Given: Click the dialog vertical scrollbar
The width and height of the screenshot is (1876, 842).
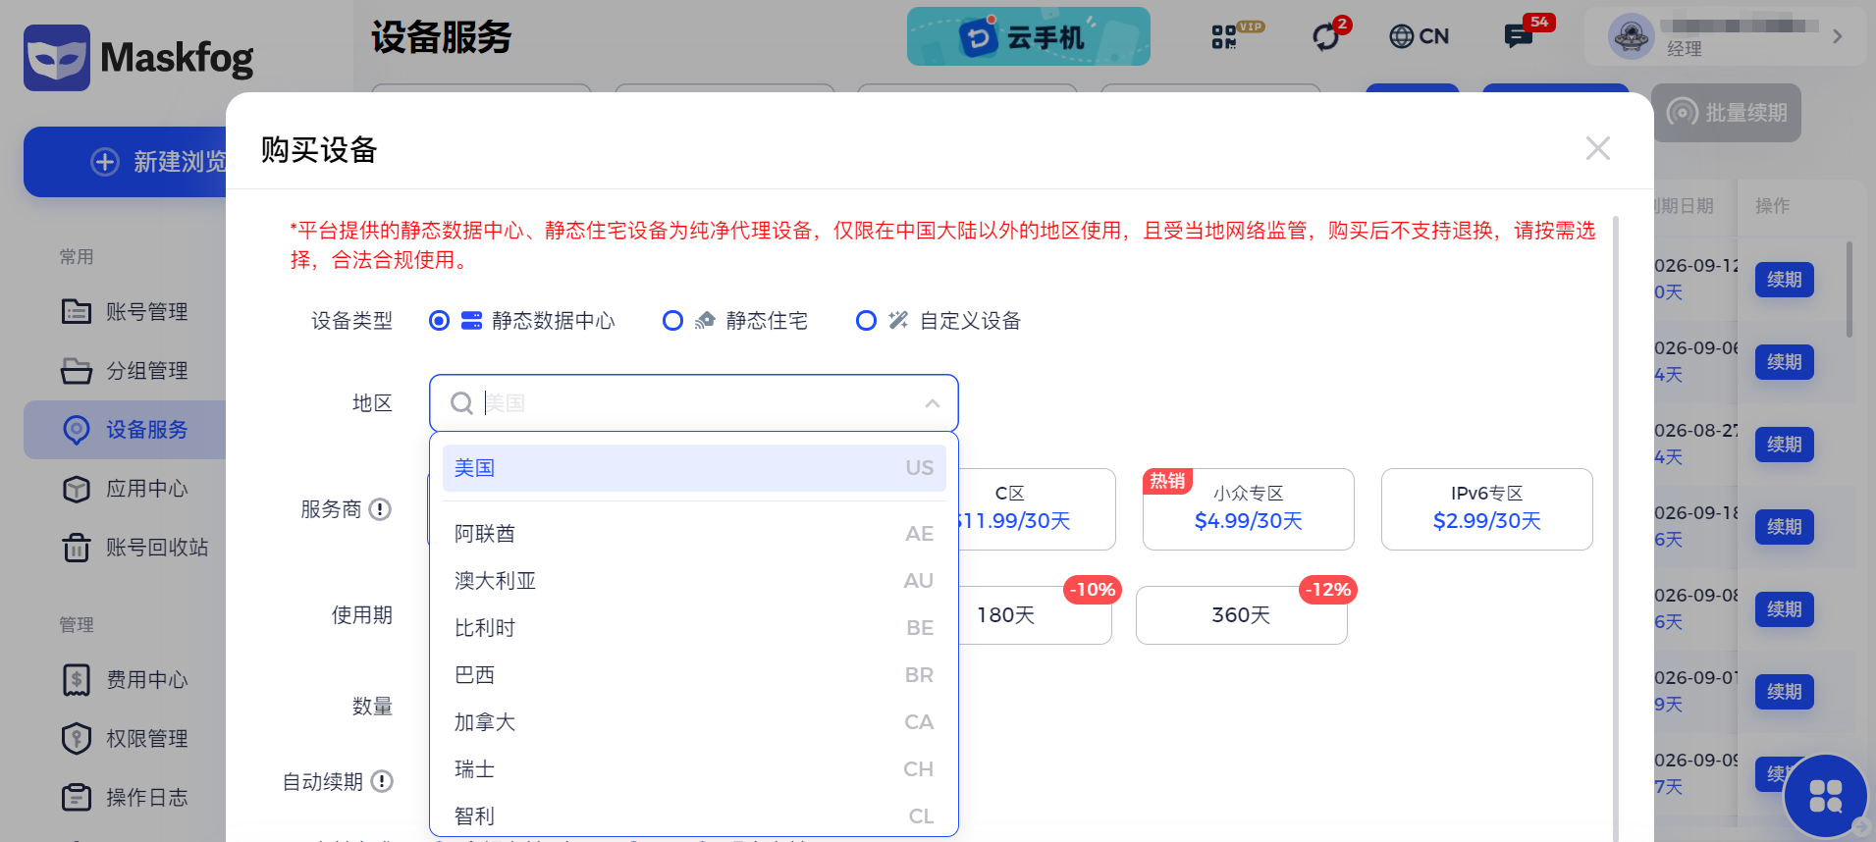Looking at the screenshot, I should pos(1616,528).
